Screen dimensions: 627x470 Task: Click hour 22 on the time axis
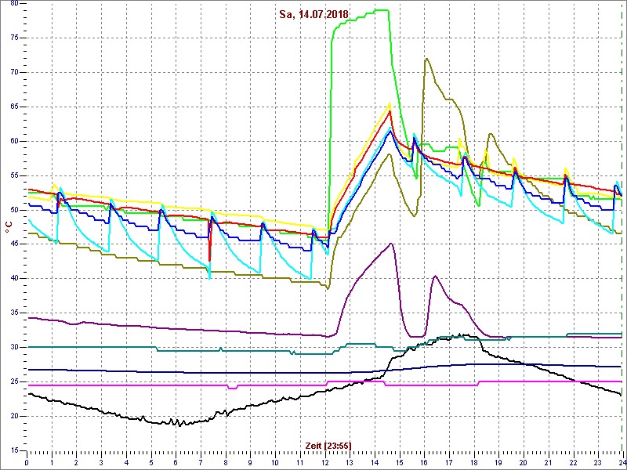pos(574,461)
